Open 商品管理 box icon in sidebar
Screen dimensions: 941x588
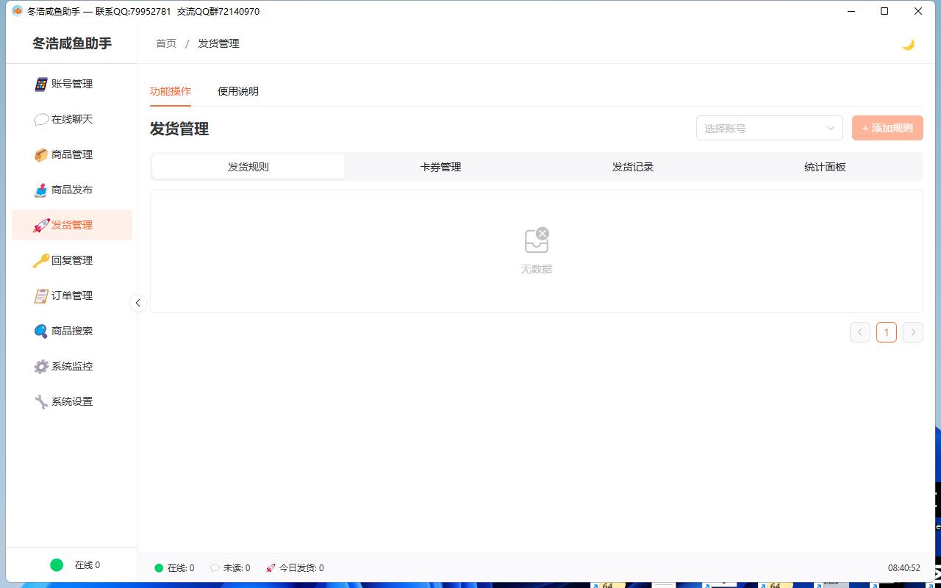coord(41,154)
